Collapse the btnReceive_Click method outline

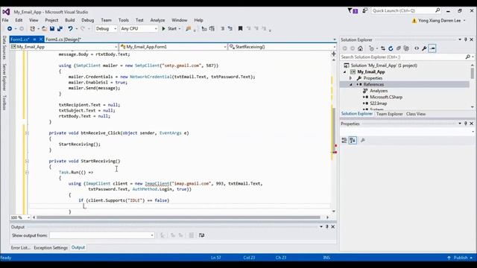(x=27, y=133)
